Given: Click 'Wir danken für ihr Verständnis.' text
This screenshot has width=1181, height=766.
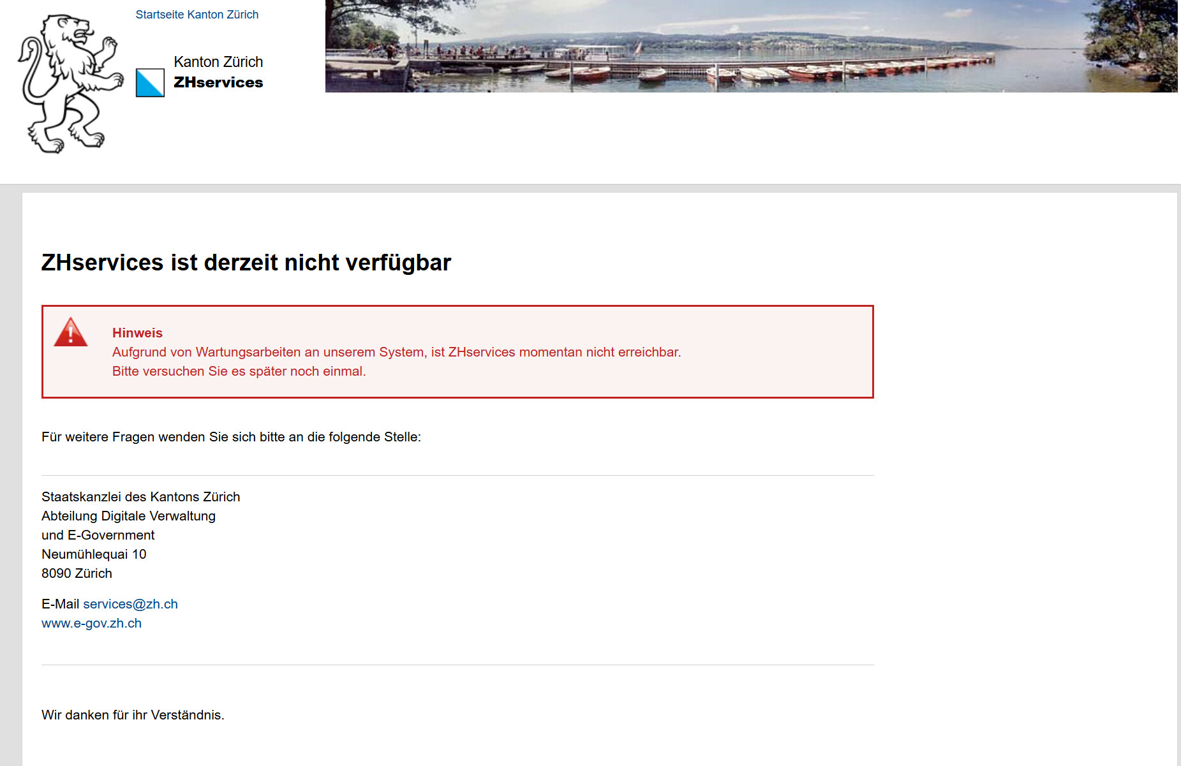Looking at the screenshot, I should pyautogui.click(x=133, y=715).
